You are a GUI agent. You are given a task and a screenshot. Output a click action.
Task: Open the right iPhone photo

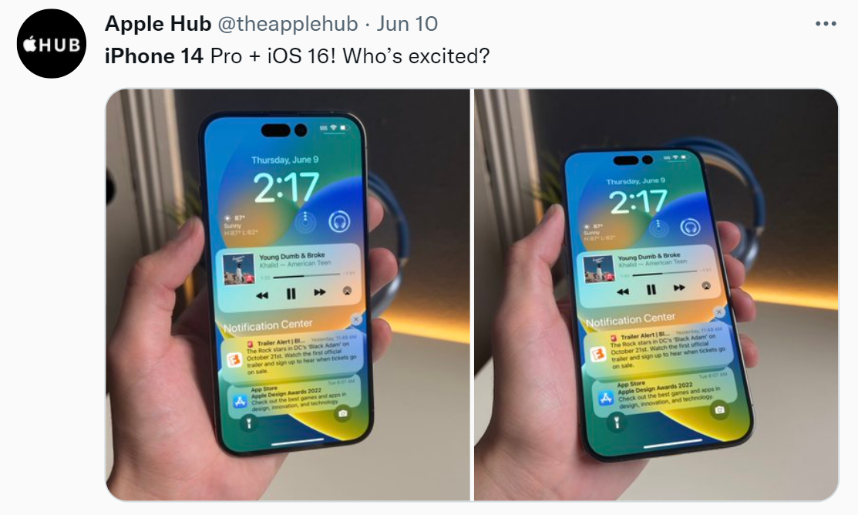click(x=656, y=295)
